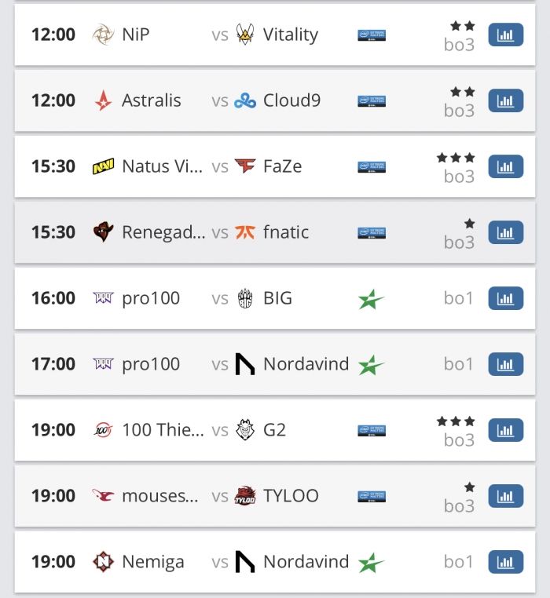
Task: Open stats for NiP vs Vitality match
Action: click(505, 35)
